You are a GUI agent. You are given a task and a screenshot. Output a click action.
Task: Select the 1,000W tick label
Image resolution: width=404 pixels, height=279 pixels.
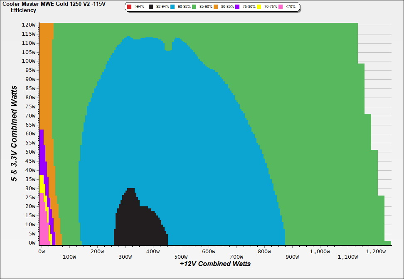point(320,252)
